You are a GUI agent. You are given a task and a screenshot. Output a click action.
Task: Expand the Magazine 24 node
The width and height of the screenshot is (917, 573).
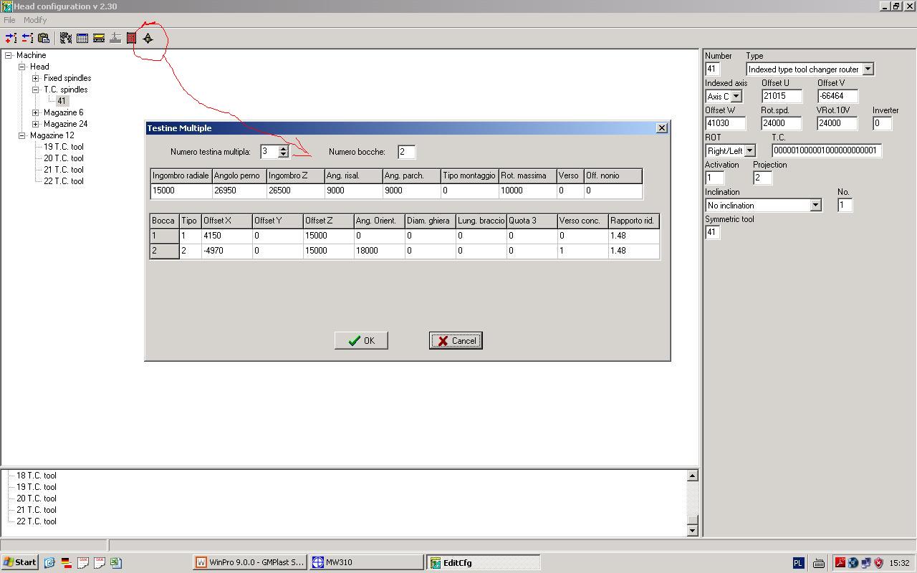pos(36,124)
